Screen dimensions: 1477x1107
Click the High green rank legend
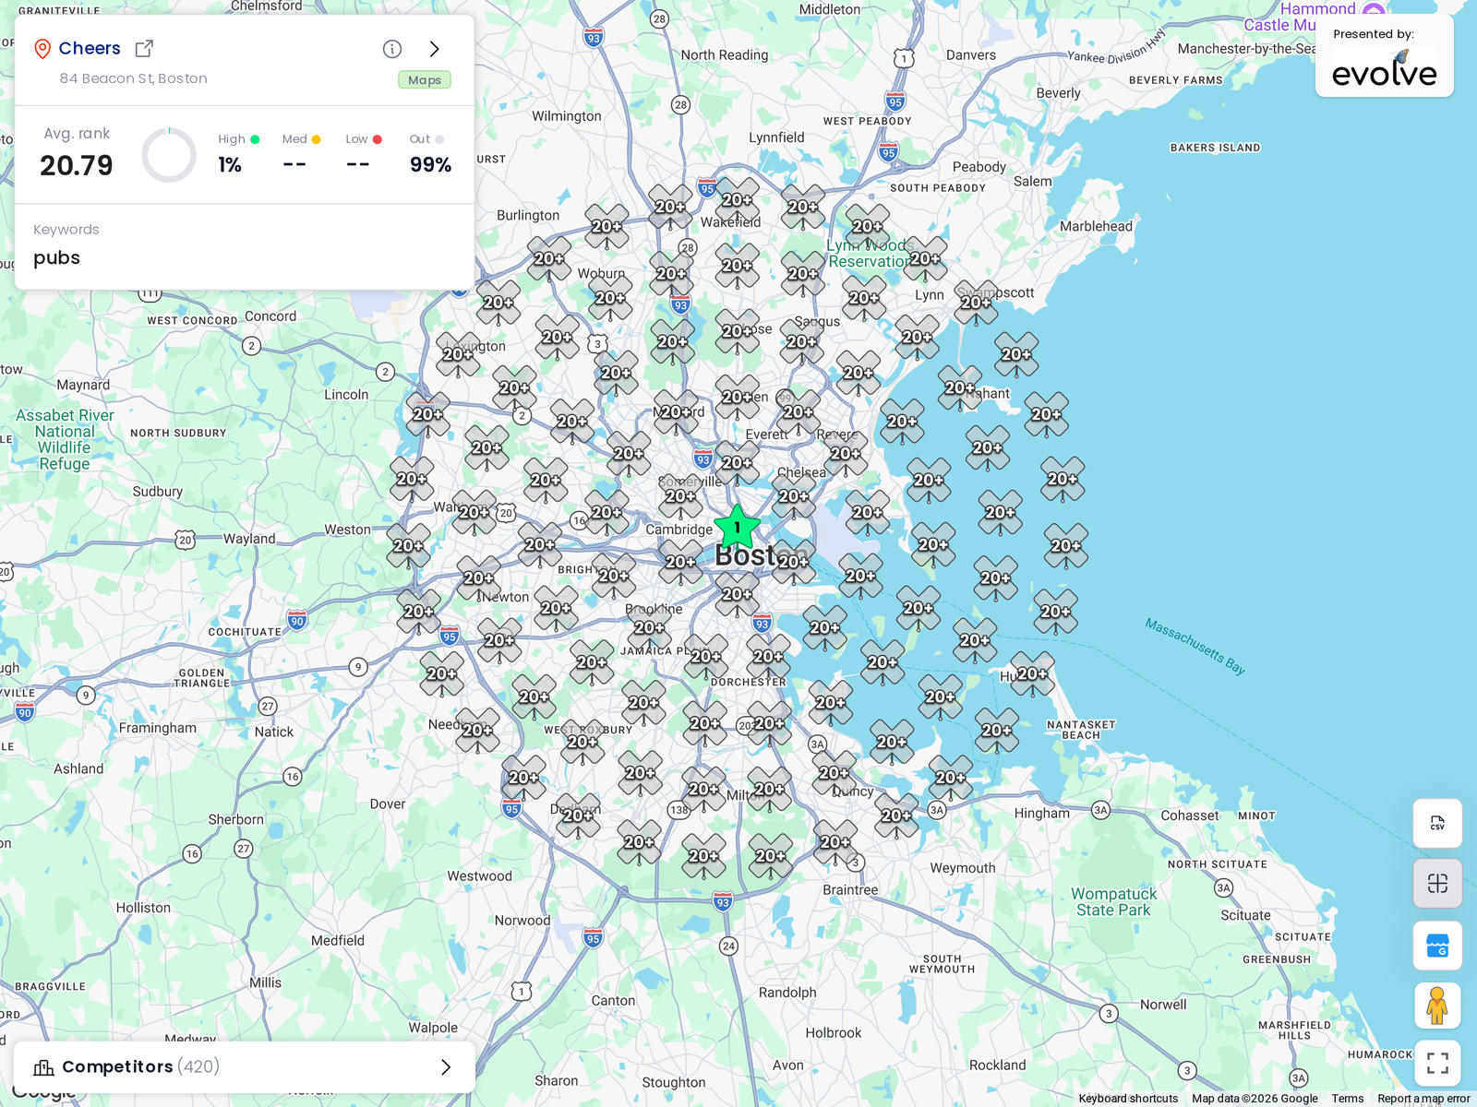click(x=239, y=139)
